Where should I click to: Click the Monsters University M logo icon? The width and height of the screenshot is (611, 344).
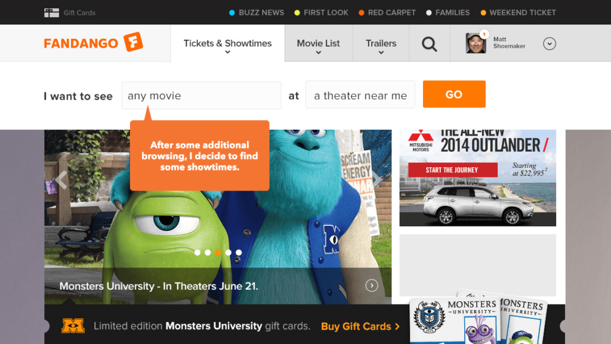[73, 325]
